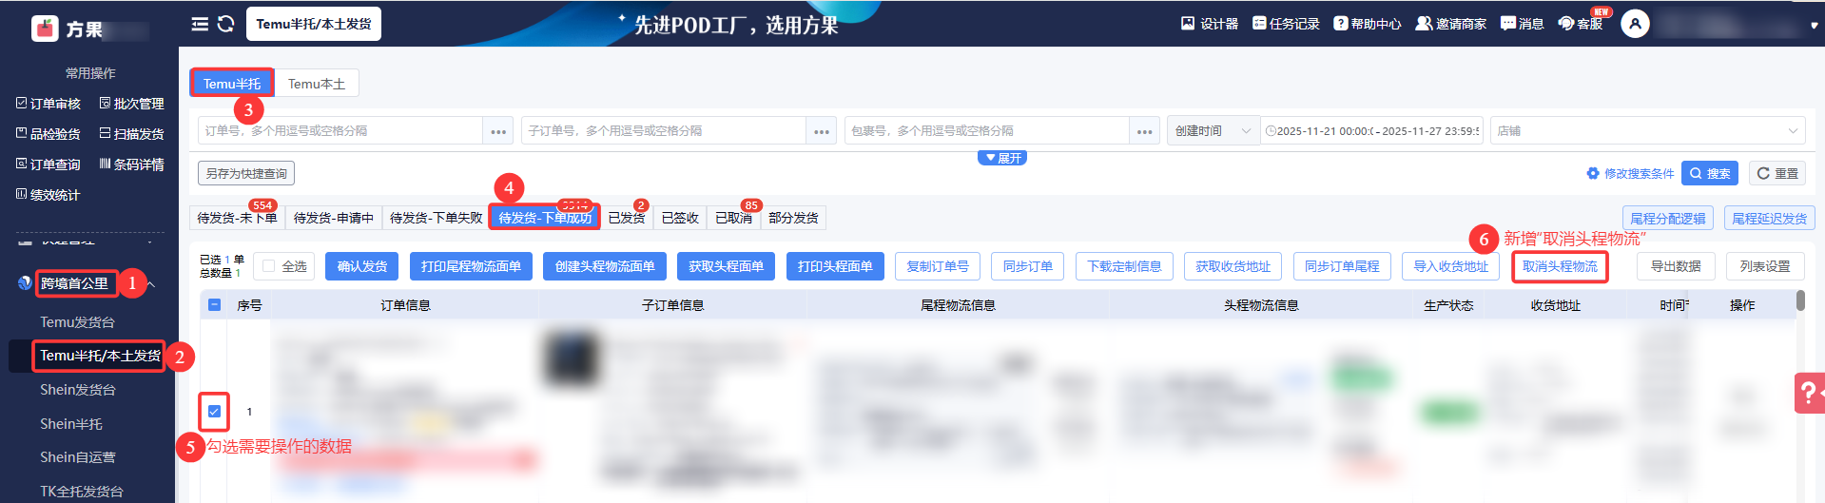Open 订单查询 shortcut icon
The width and height of the screenshot is (1825, 503).
click(21, 164)
